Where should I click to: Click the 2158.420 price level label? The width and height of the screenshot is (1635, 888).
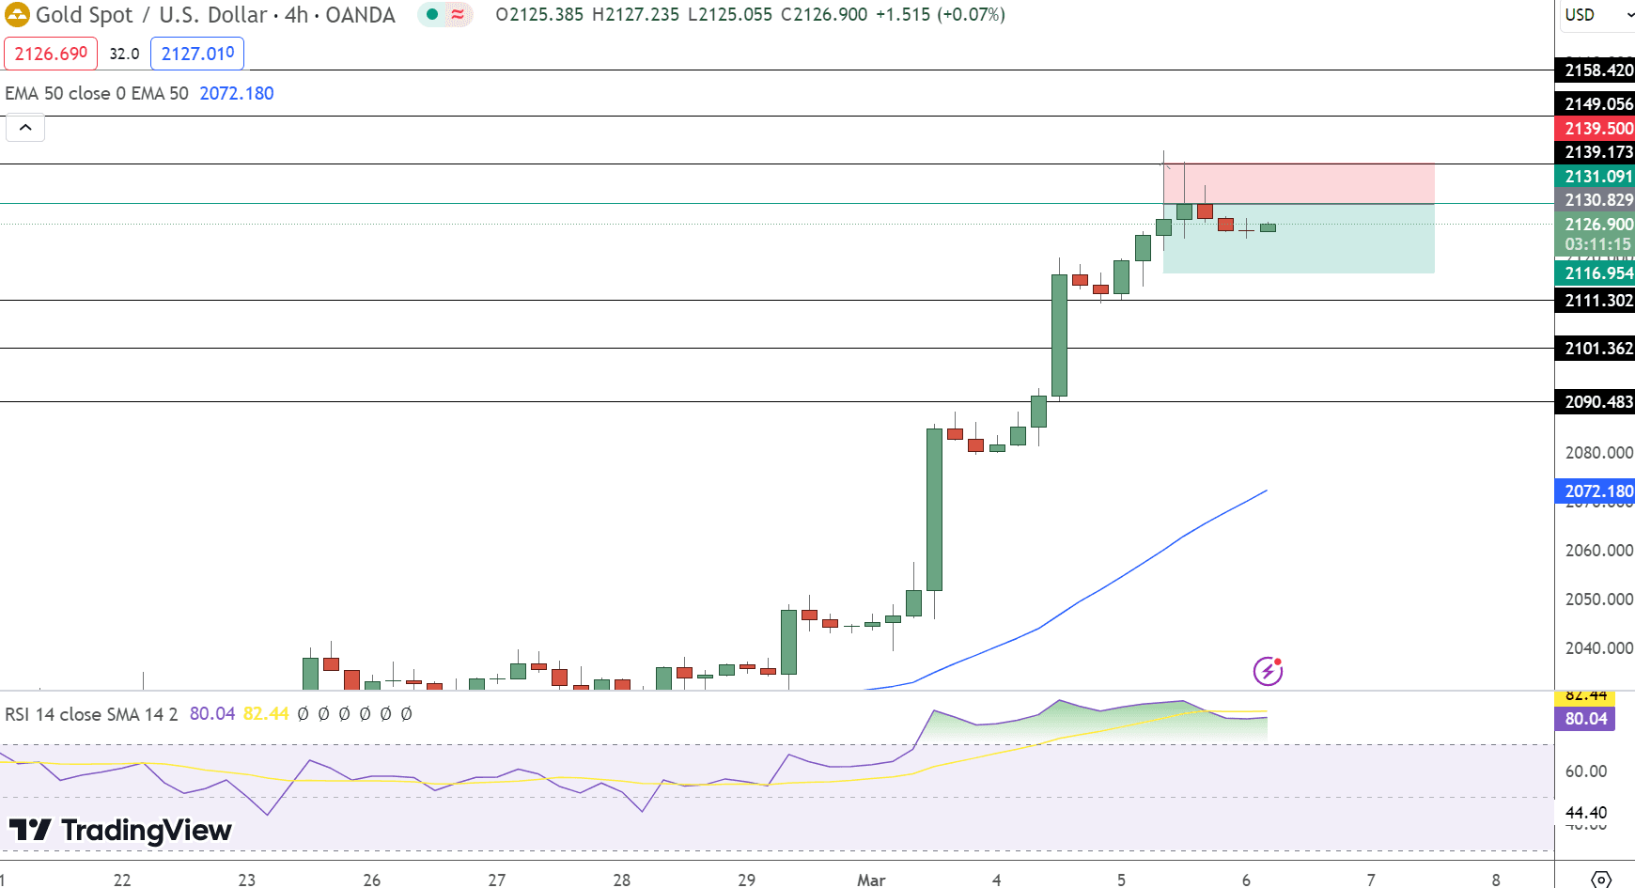1596,70
